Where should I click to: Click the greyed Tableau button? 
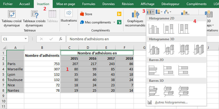point(52,16)
